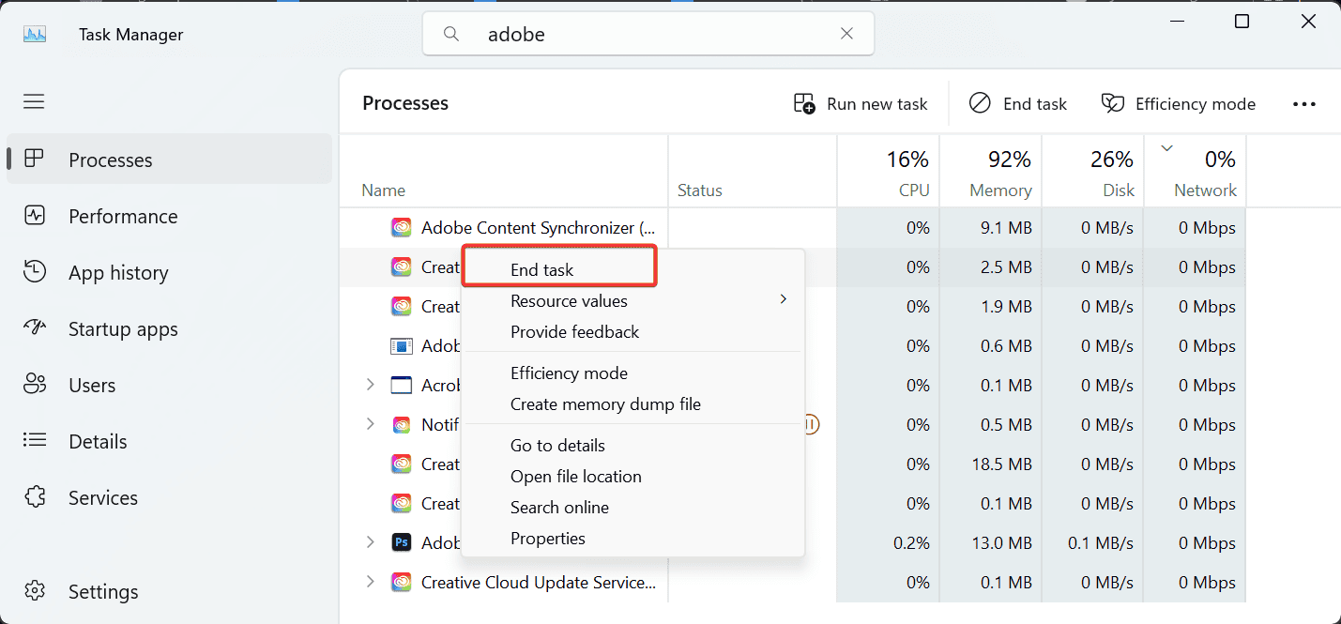Choose Go to details from the context menu
The width and height of the screenshot is (1341, 624).
[x=557, y=445]
